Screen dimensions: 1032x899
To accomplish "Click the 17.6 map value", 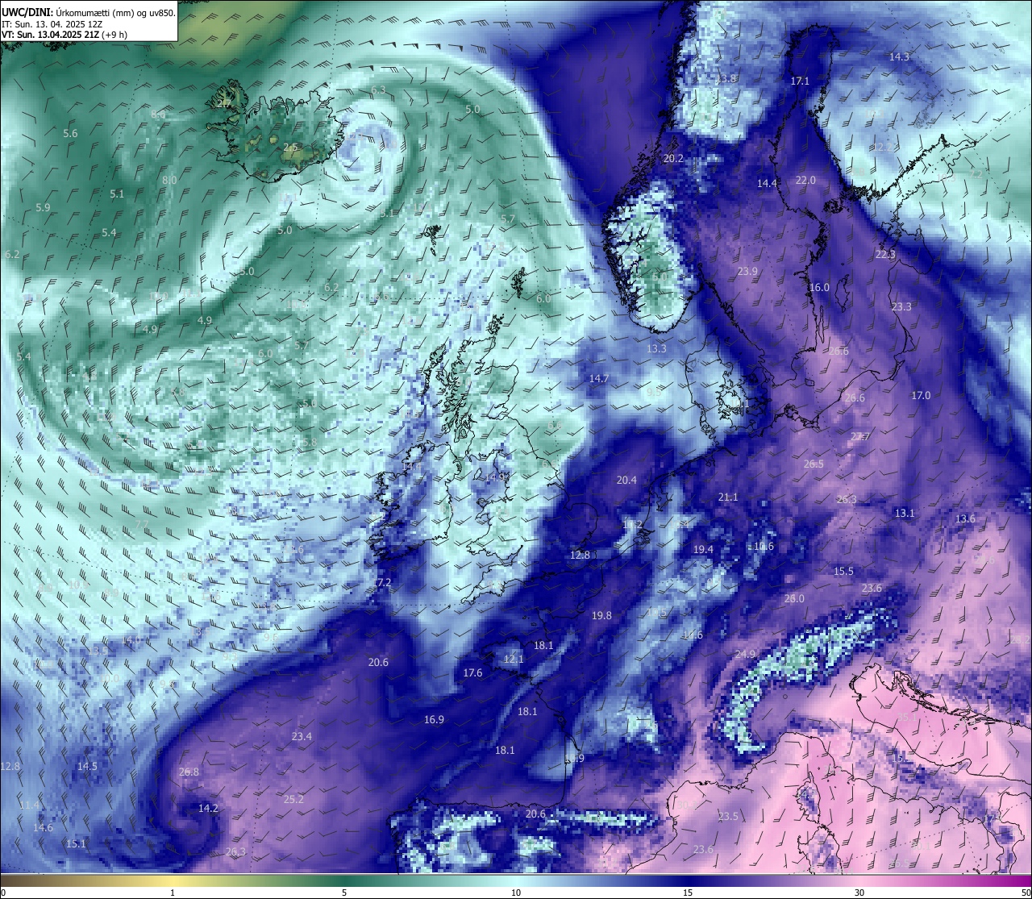I will [472, 673].
